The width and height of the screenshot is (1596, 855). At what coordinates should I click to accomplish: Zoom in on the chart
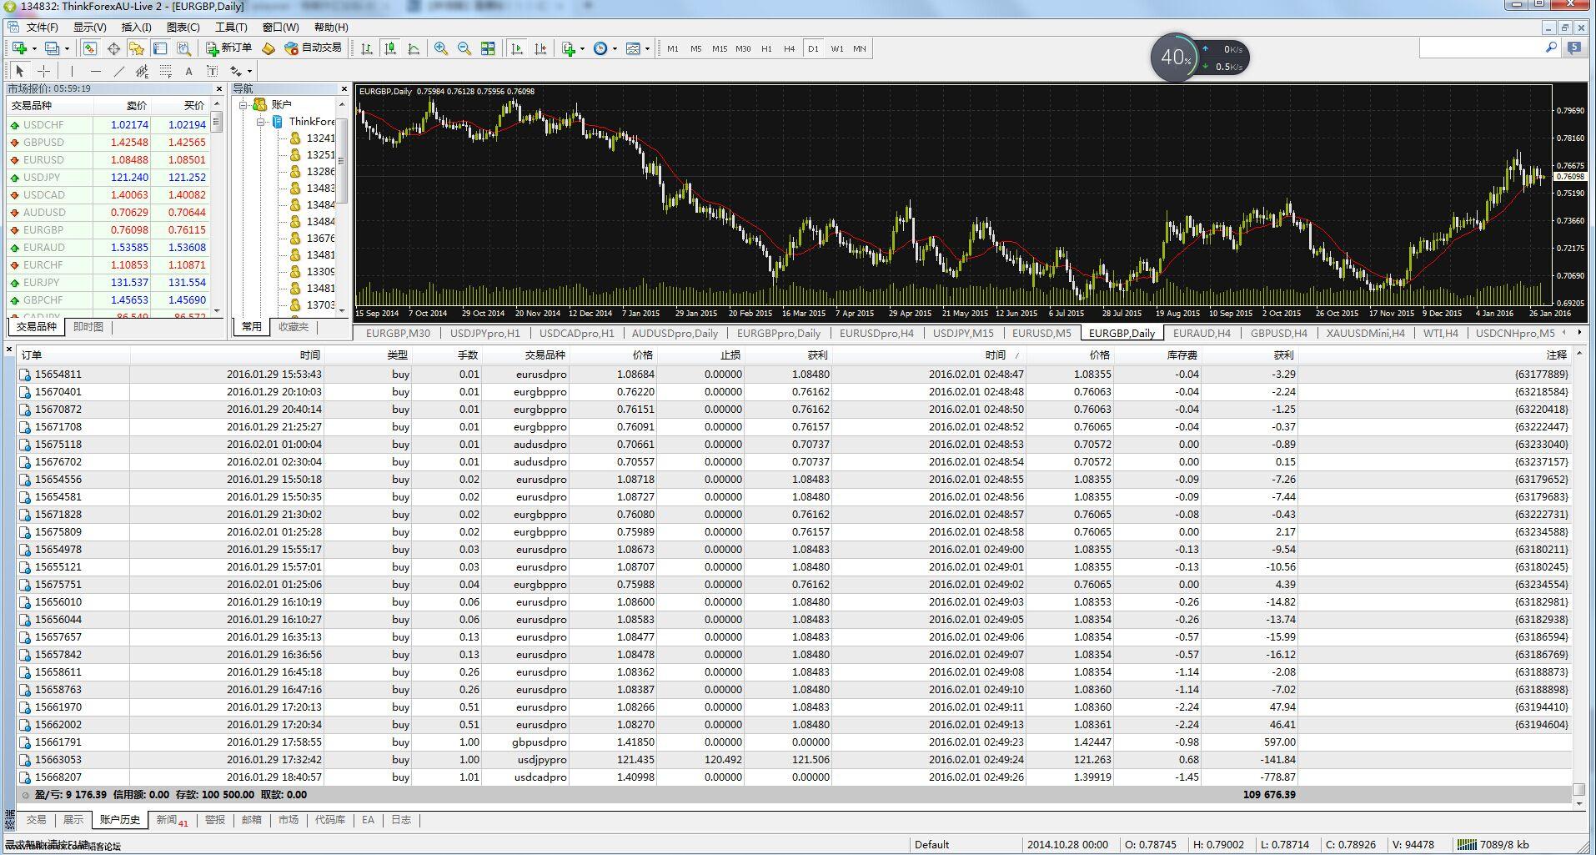pyautogui.click(x=440, y=48)
